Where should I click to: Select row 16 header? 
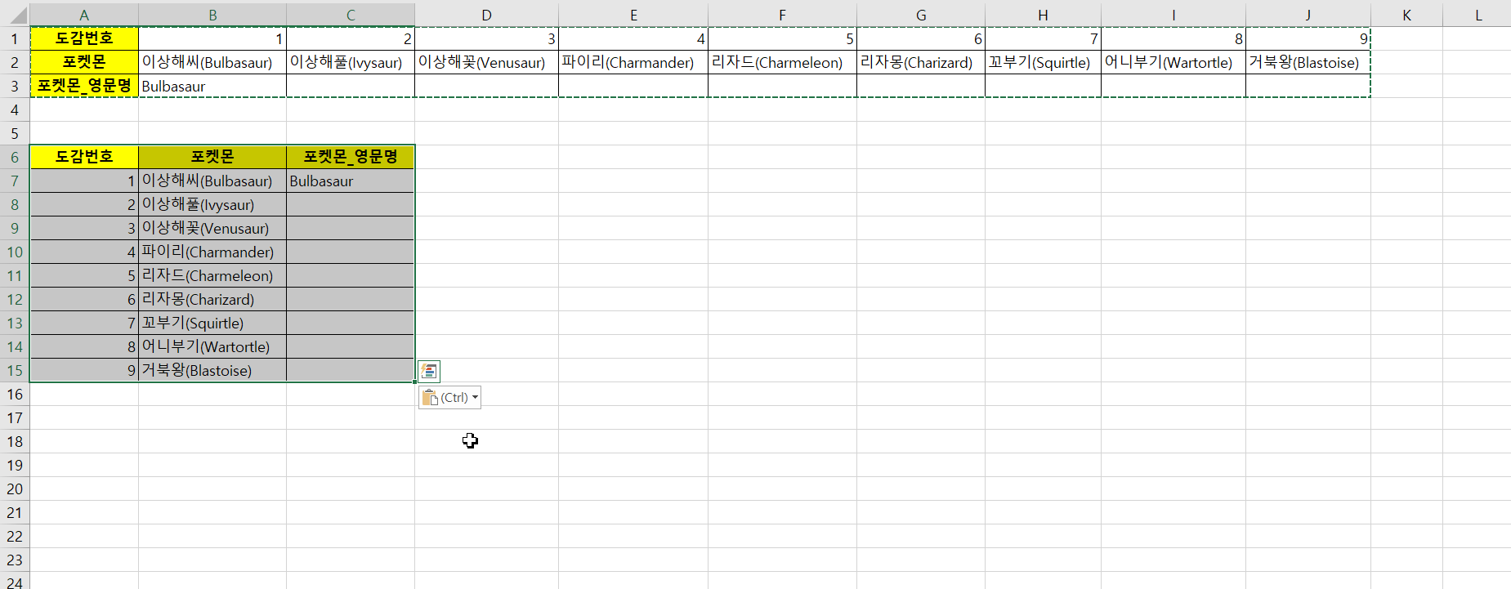(x=15, y=394)
